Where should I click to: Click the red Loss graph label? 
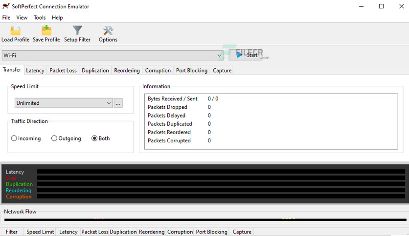coord(11,178)
